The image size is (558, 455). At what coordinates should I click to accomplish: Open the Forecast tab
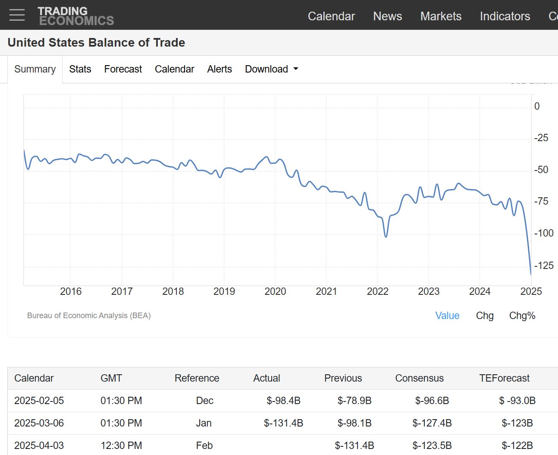point(123,69)
